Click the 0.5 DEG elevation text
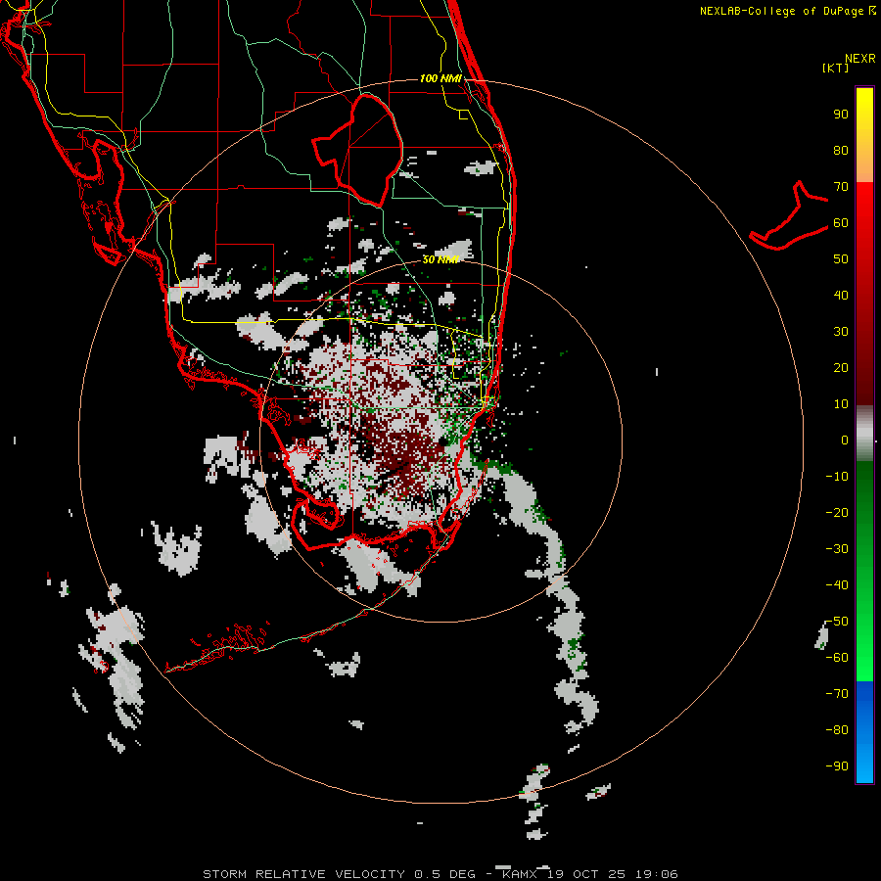 point(445,874)
